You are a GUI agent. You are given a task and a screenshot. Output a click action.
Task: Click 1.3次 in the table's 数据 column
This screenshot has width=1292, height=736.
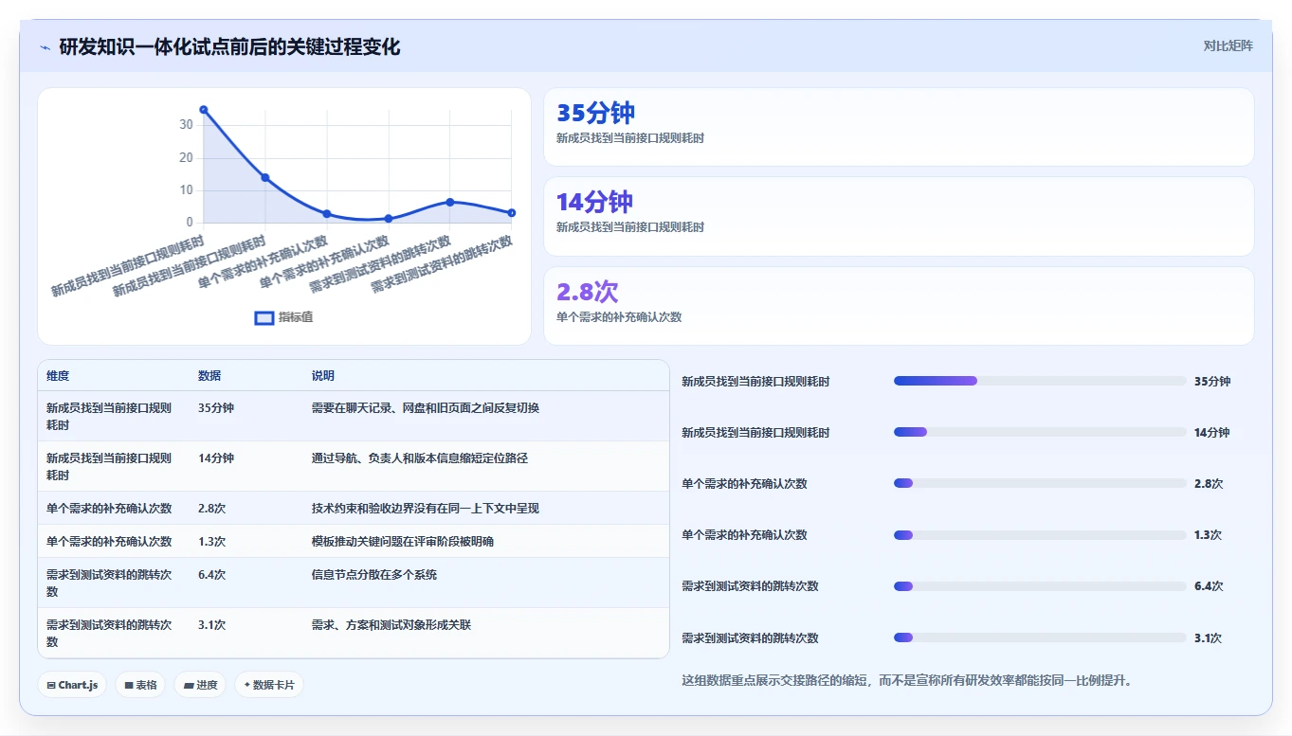[211, 542]
